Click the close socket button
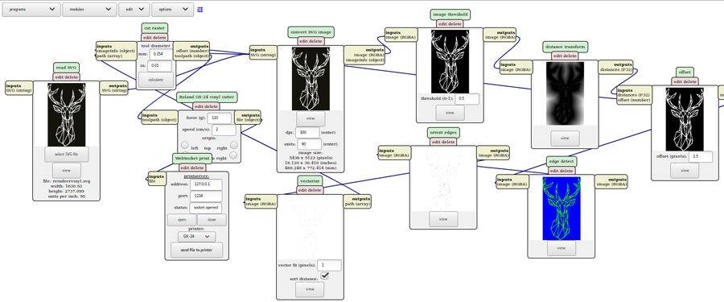Image resolution: width=724 pixels, height=302 pixels. (x=212, y=220)
